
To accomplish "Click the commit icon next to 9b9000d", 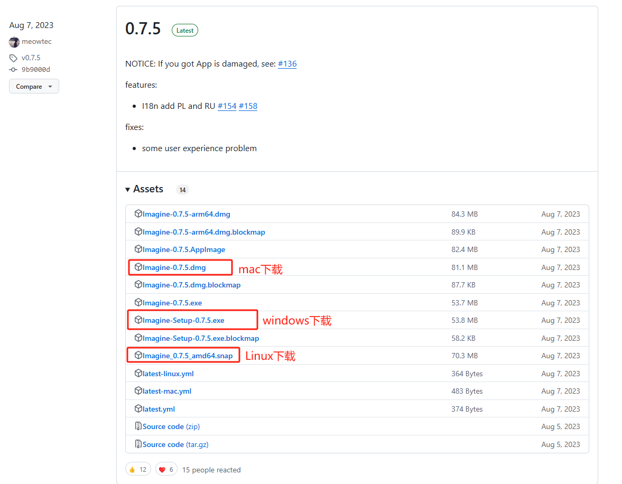I will (x=14, y=69).
